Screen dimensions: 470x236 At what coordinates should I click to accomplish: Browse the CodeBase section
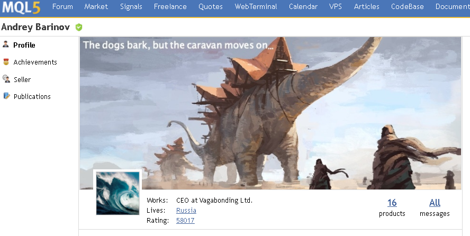408,6
